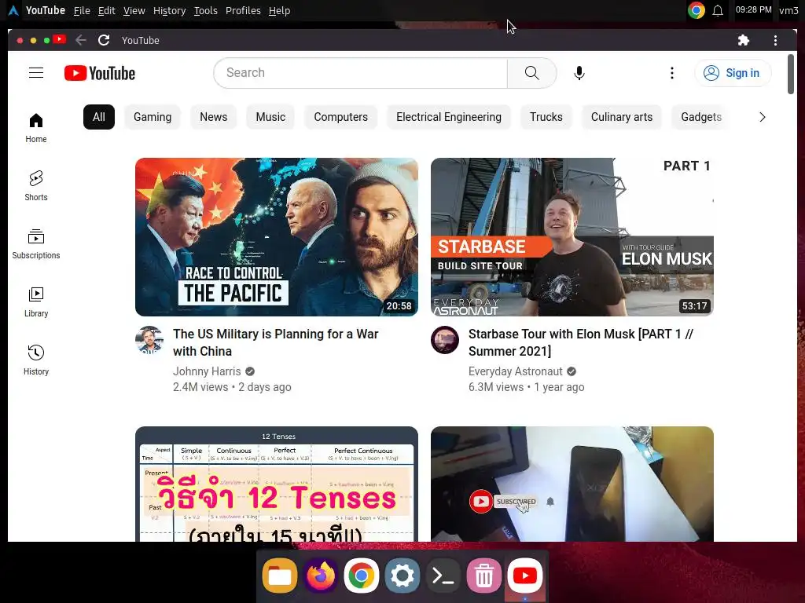This screenshot has width=805, height=603.
Task: Open Terminal from the dock
Action: tap(443, 576)
